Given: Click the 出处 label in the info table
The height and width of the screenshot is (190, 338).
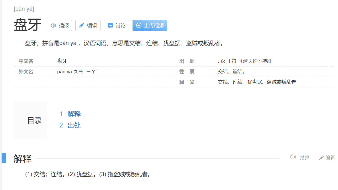Looking at the screenshot, I should 187,61.
